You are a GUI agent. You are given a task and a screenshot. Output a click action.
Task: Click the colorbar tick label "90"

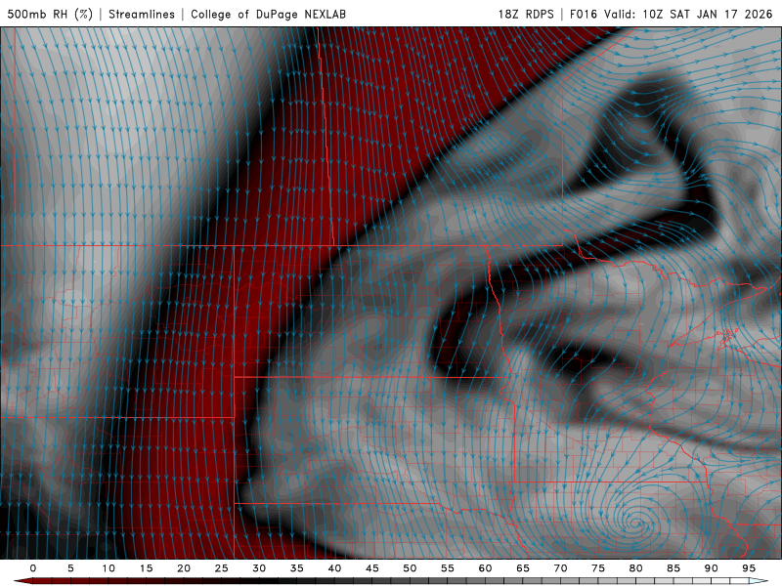point(712,568)
